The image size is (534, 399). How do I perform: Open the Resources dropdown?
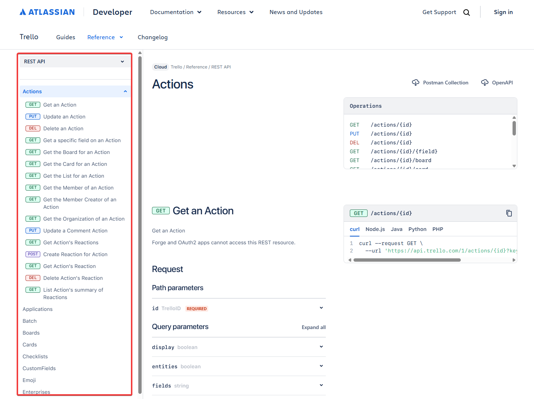(x=235, y=12)
